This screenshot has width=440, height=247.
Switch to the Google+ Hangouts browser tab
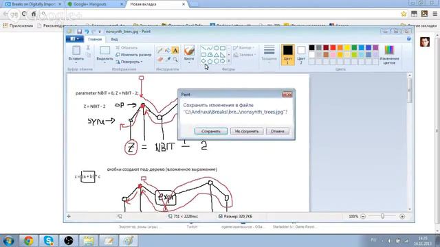(x=95, y=4)
